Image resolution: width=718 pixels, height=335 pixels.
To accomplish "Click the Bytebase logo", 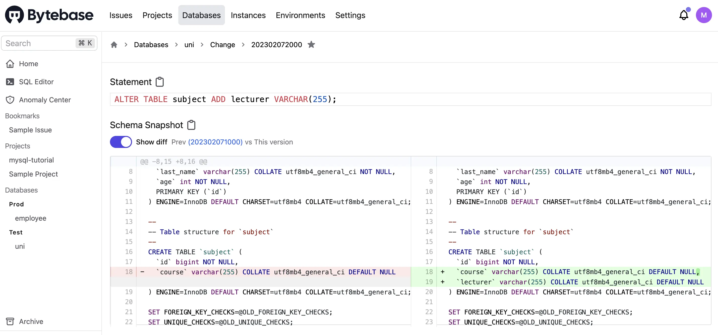I will tap(49, 15).
